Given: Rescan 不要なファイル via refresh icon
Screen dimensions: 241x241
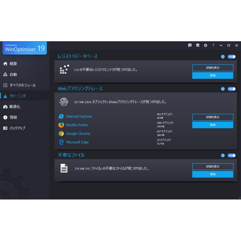Looking at the screenshot, I should (223, 155).
